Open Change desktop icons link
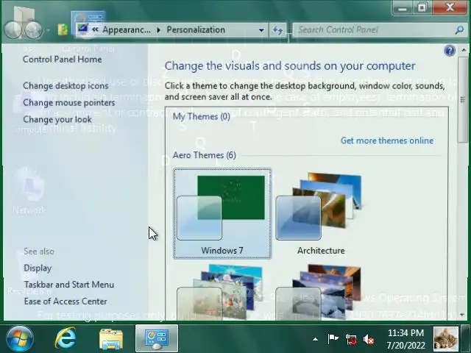Image resolution: width=471 pixels, height=353 pixels. point(65,86)
